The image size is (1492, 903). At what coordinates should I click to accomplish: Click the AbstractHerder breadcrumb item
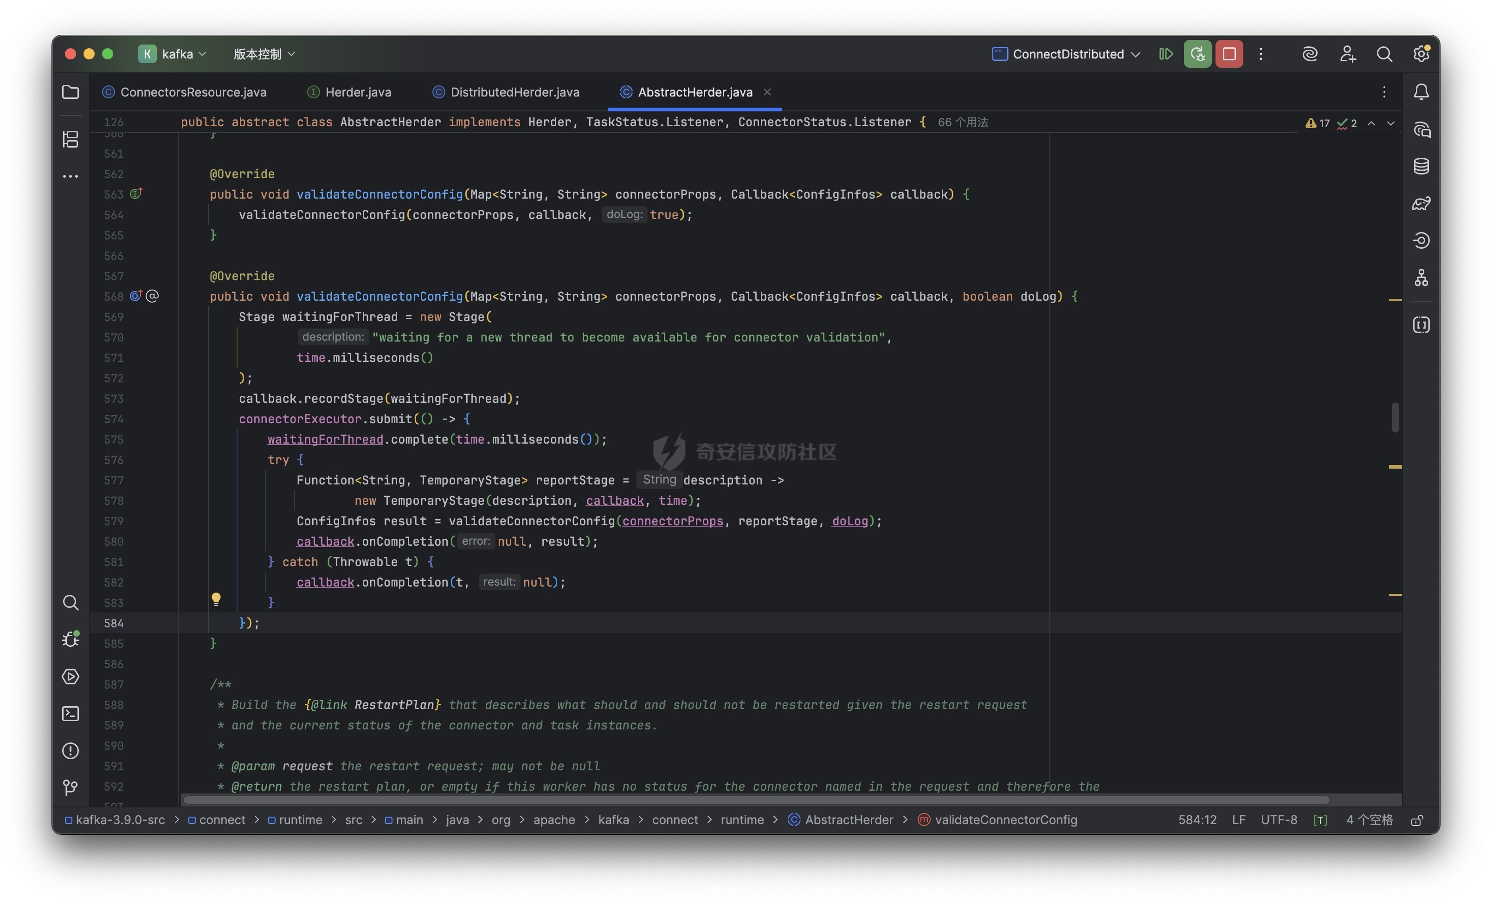click(841, 820)
